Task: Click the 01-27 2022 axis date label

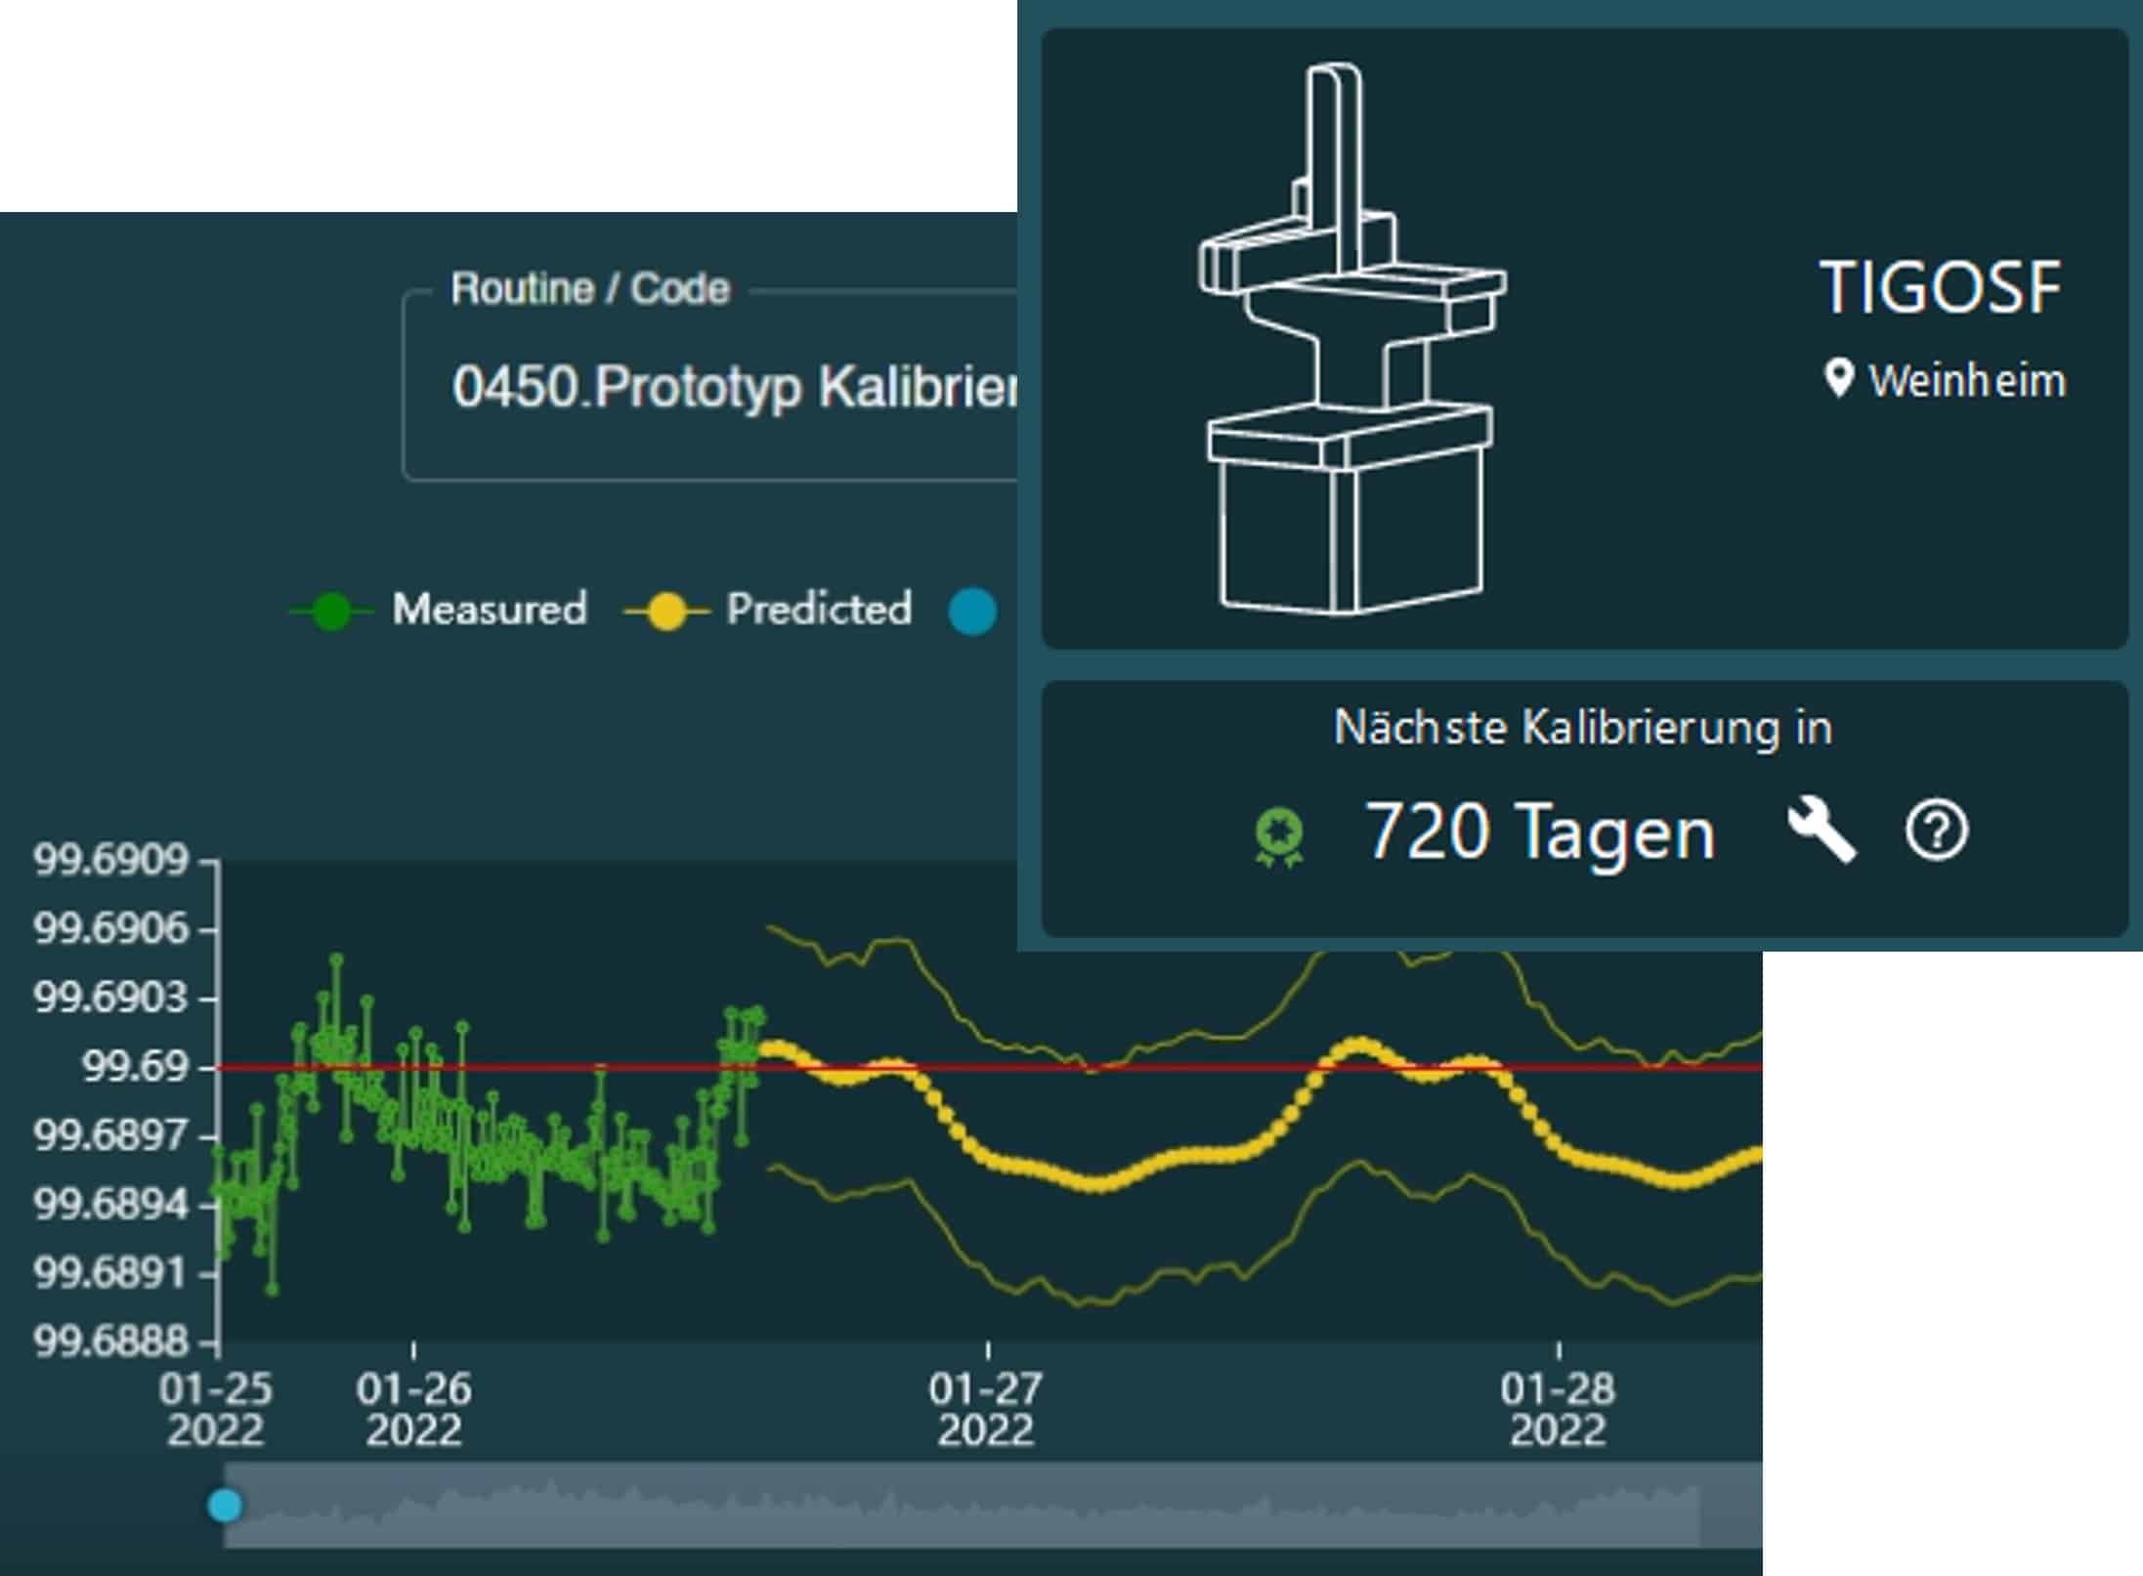Action: [x=986, y=1409]
